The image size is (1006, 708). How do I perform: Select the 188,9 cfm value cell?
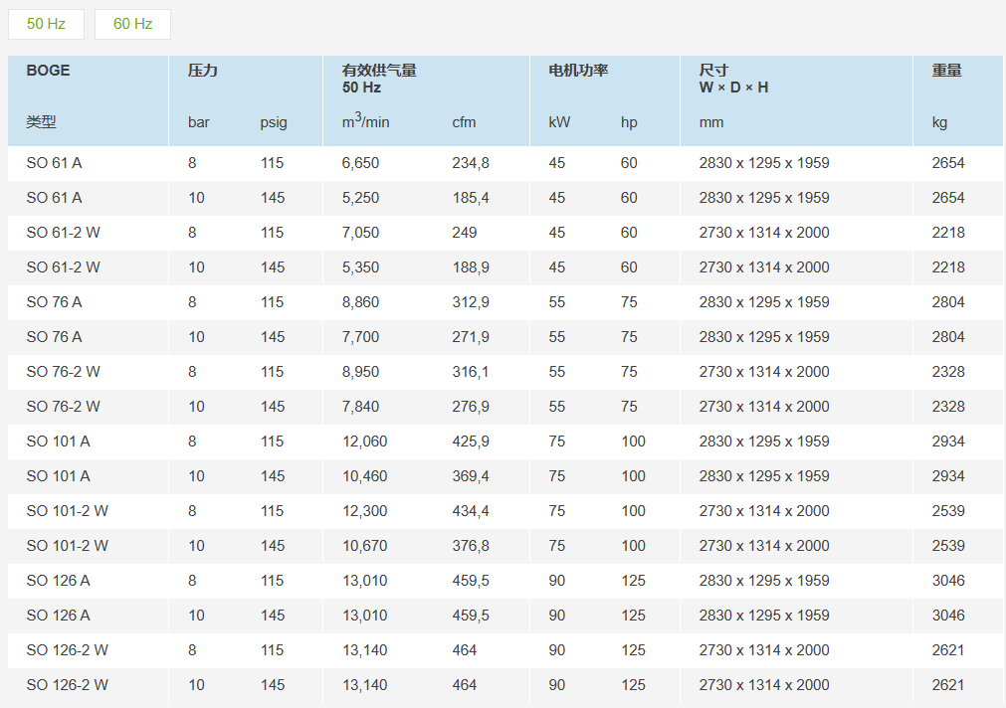pyautogui.click(x=471, y=267)
